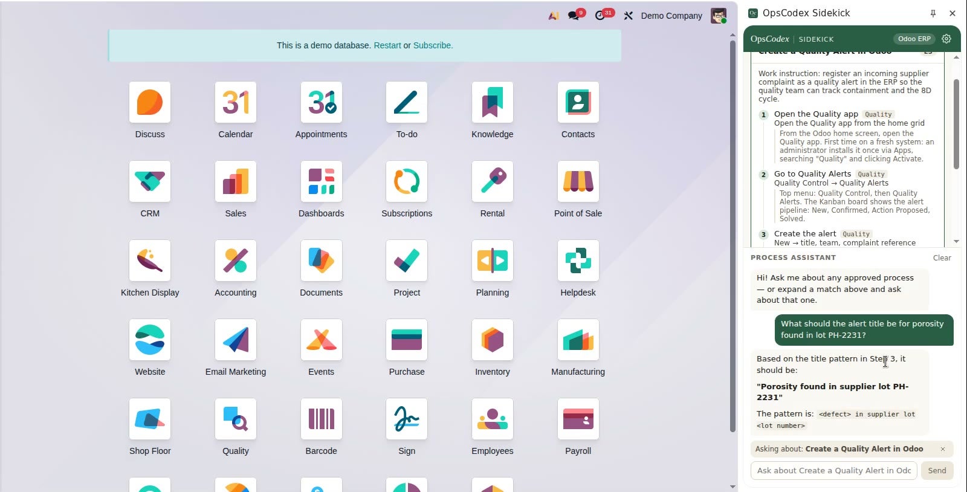Open the Purchase app

[407, 340]
